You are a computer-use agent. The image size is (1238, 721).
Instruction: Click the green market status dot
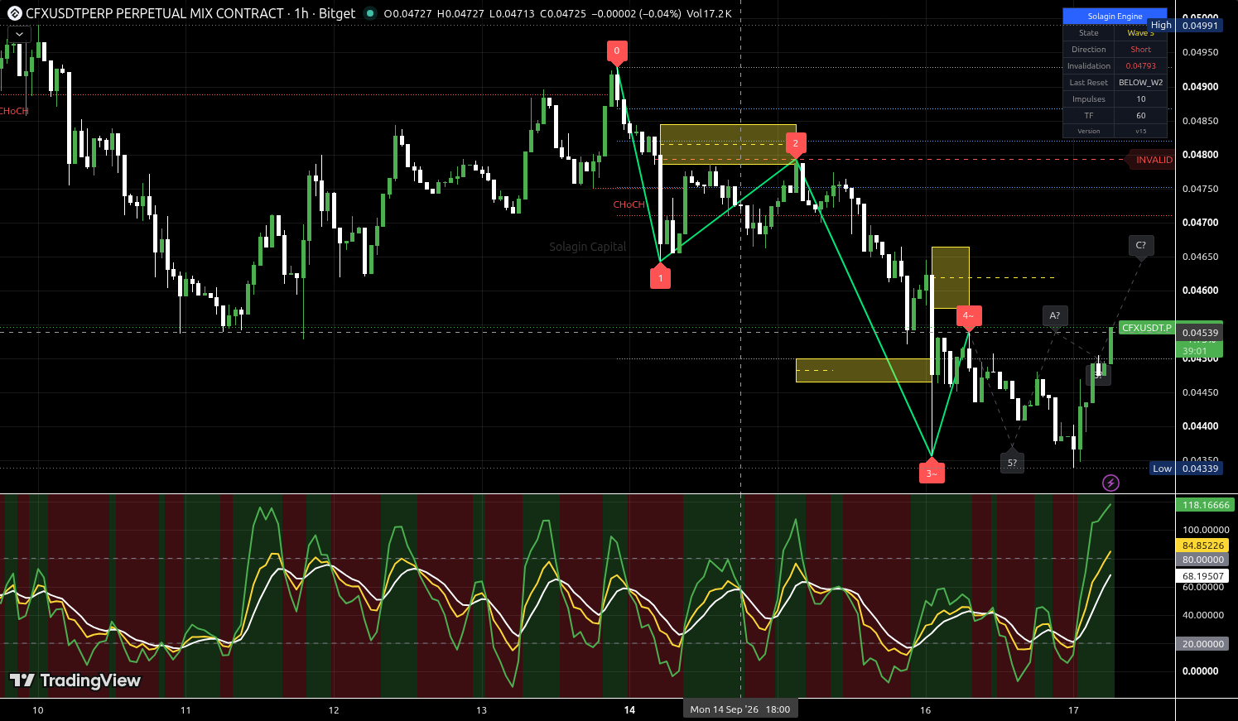[370, 13]
